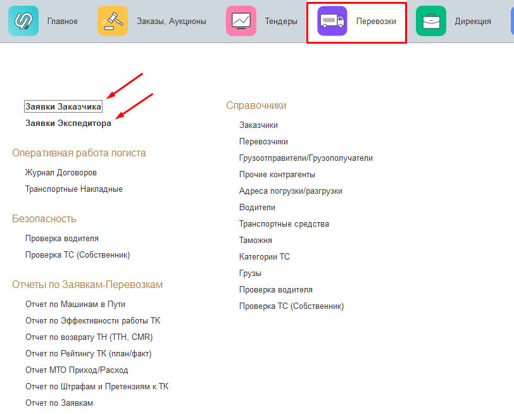514x414 pixels.
Task: Select the Перевозки section label
Action: 376,22
